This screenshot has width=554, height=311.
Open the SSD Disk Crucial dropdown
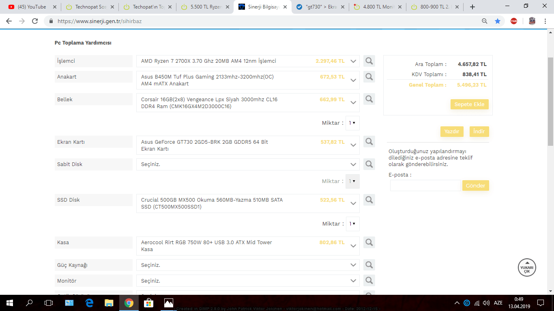[353, 203]
